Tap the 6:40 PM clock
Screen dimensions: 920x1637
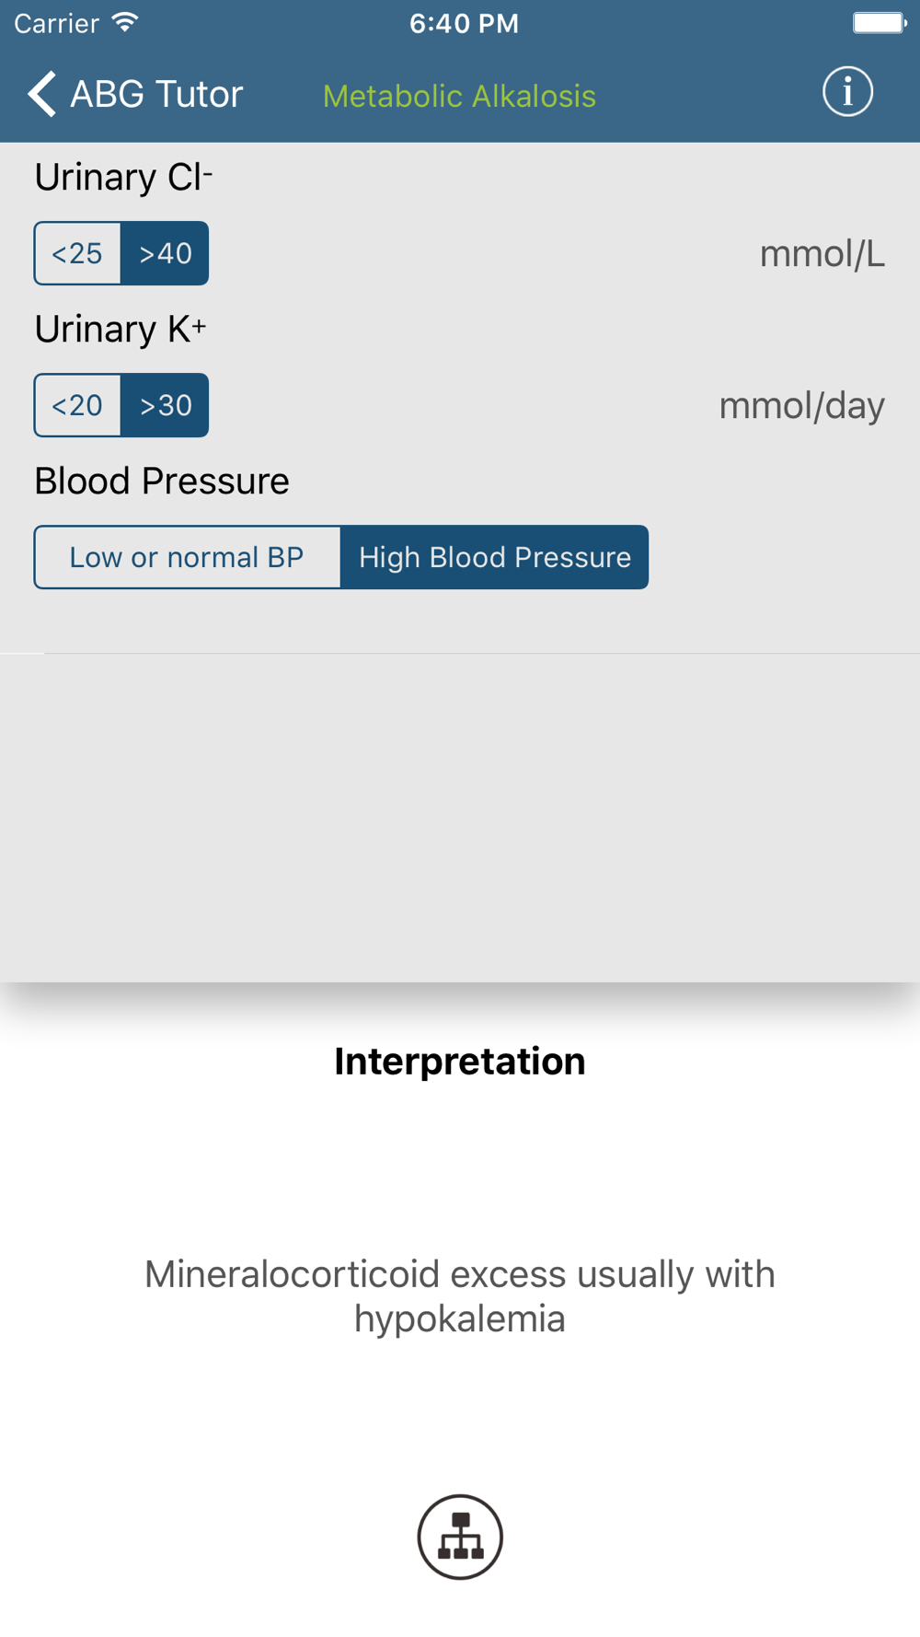(464, 23)
